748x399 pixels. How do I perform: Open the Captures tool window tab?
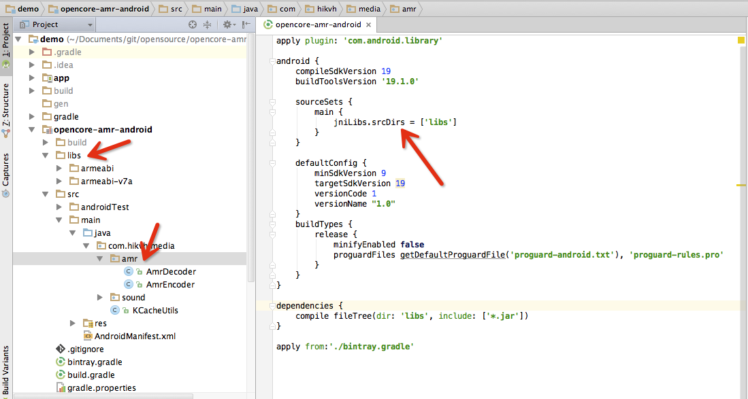(x=5, y=175)
